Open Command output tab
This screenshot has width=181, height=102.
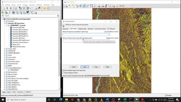click(100, 29)
